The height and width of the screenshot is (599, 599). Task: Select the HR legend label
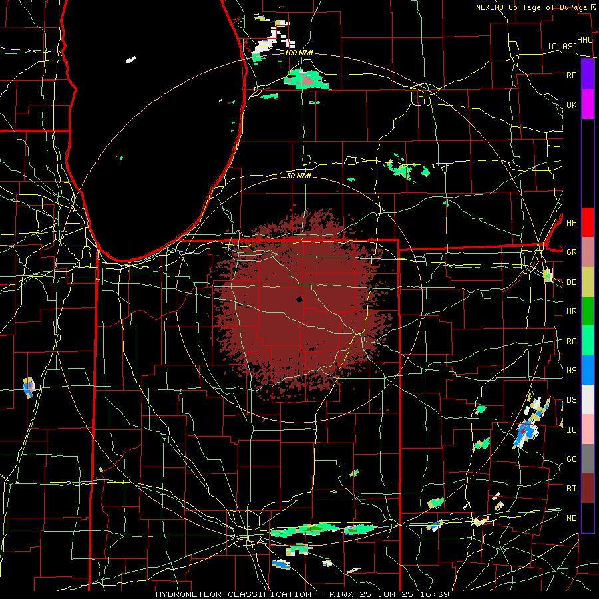(x=571, y=311)
